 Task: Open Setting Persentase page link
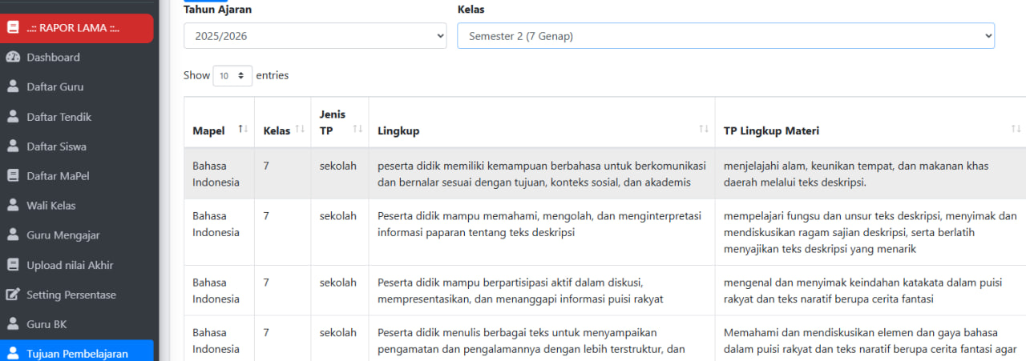click(x=77, y=295)
